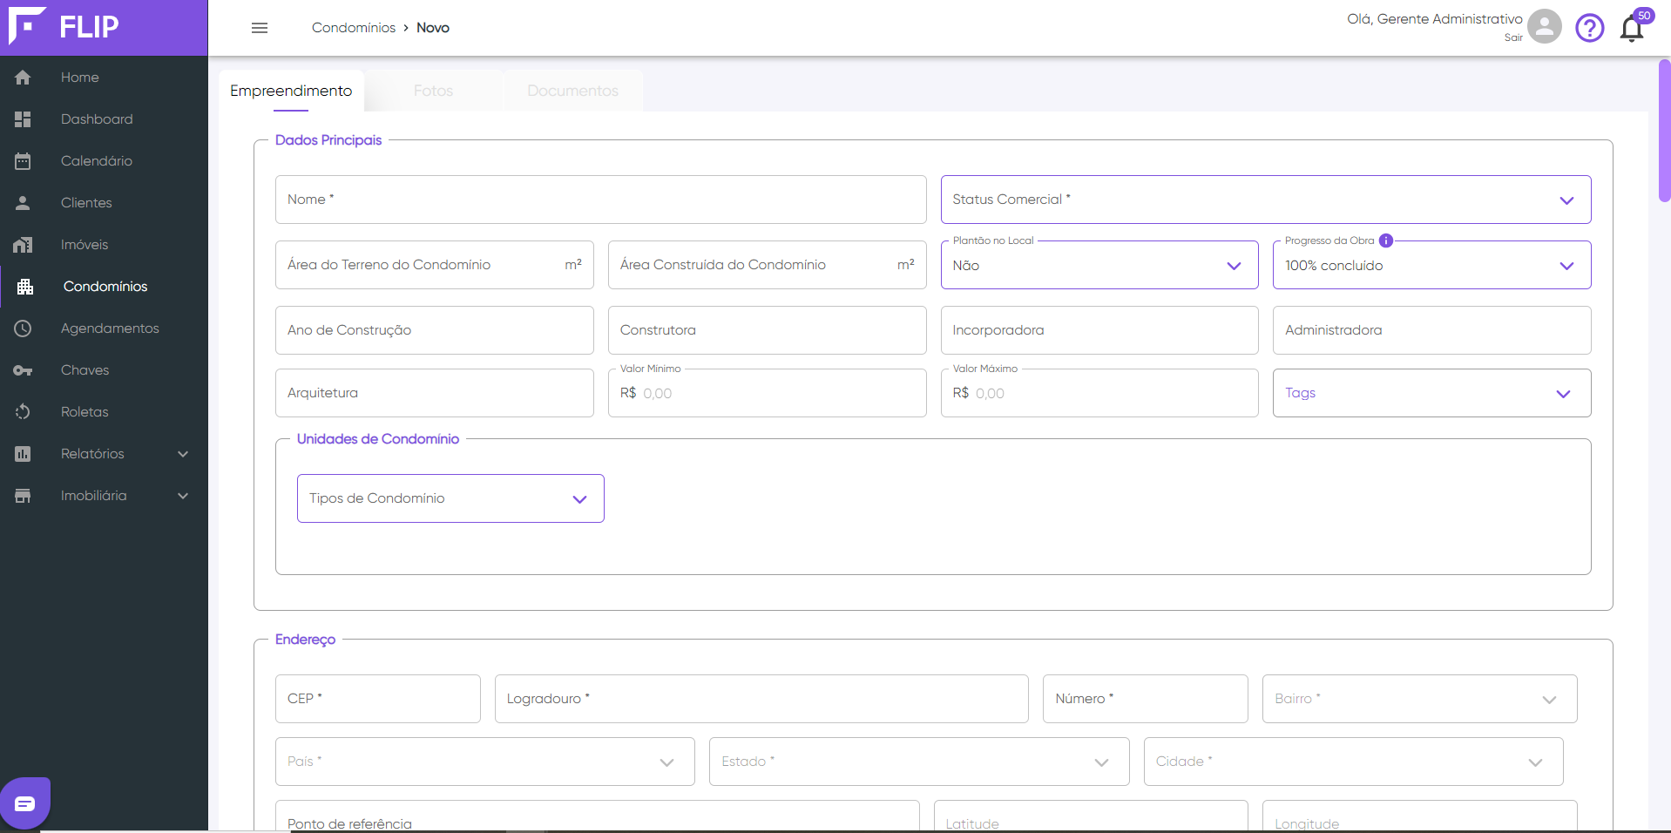Viewport: 1671px width, 833px height.
Task: Open the user avatar icon
Action: [x=1544, y=26]
